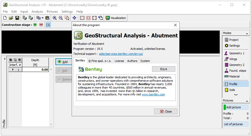
Task: Zoom out with the minus magnifier icon
Action: pos(61,18)
